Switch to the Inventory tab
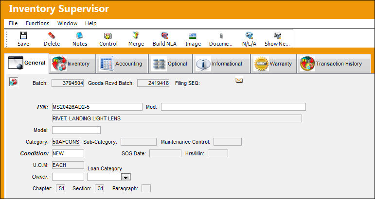The width and height of the screenshot is (375, 199). click(x=72, y=64)
